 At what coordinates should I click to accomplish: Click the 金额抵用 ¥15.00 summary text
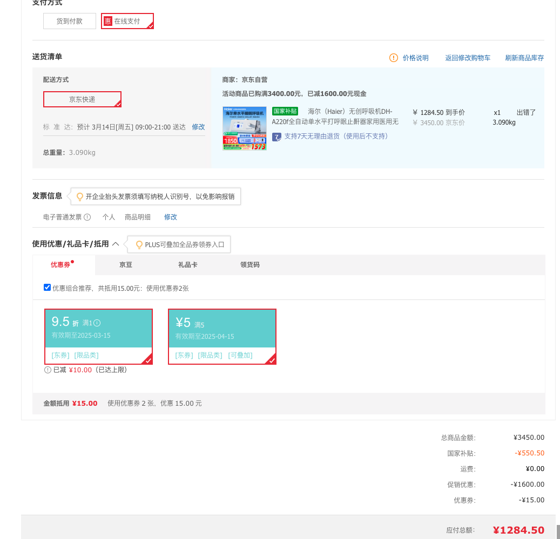70,404
